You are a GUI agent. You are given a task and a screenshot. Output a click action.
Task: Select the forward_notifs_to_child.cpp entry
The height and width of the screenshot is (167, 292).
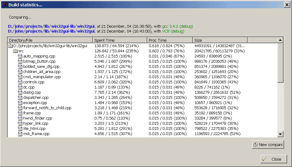[x=47, y=108]
